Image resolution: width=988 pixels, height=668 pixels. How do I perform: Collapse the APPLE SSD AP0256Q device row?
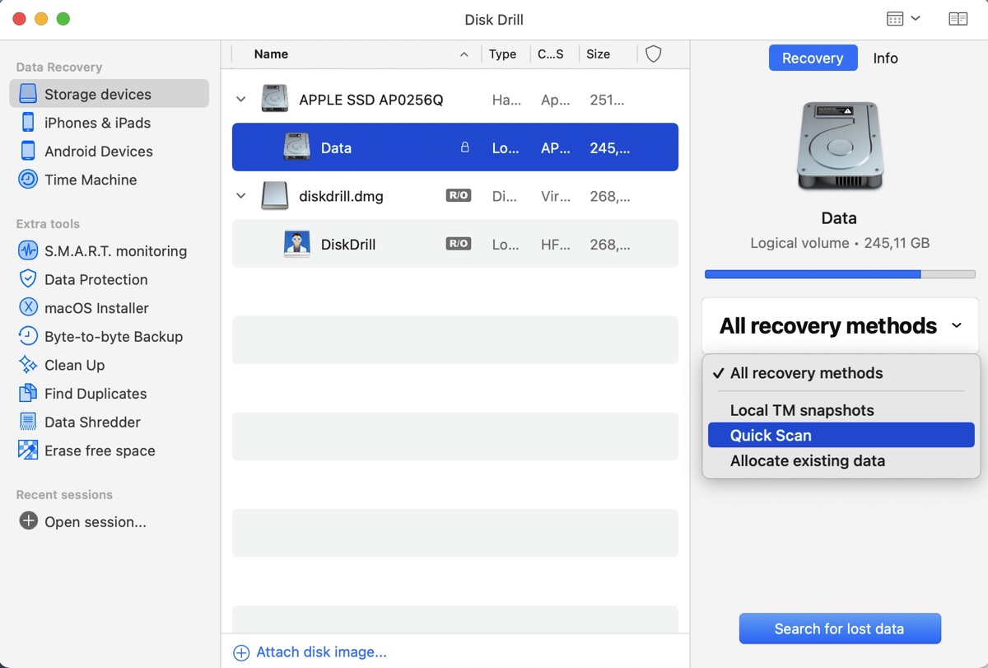pyautogui.click(x=240, y=99)
